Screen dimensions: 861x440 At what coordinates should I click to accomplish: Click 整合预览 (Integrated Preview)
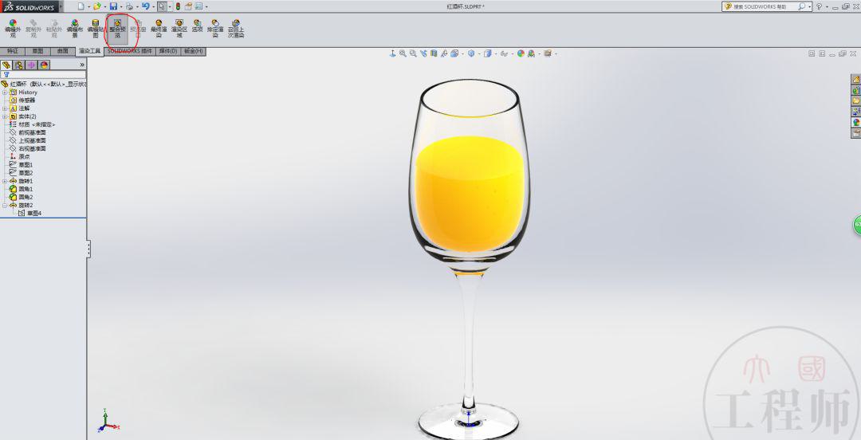pyautogui.click(x=117, y=29)
